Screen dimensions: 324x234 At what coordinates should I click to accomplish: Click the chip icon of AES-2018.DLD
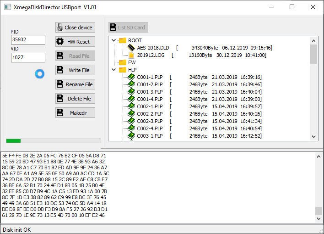point(131,48)
